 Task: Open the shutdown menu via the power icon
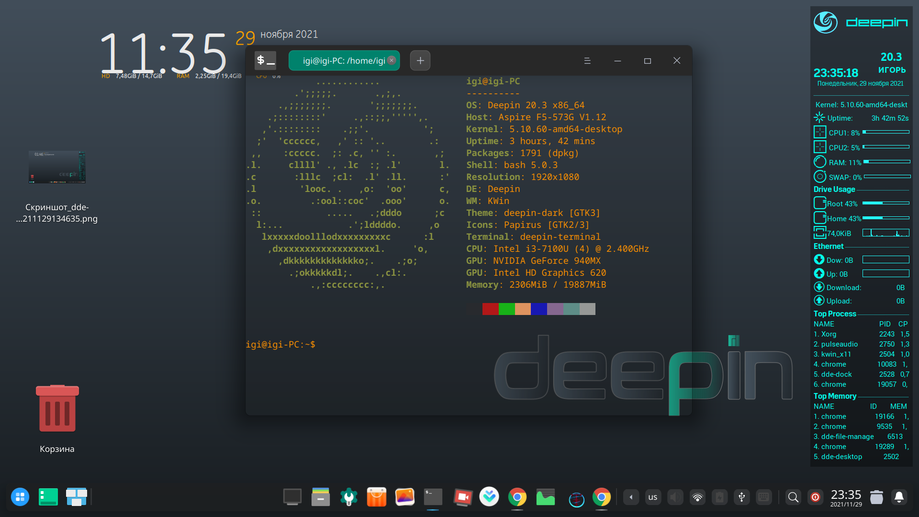[x=815, y=497]
